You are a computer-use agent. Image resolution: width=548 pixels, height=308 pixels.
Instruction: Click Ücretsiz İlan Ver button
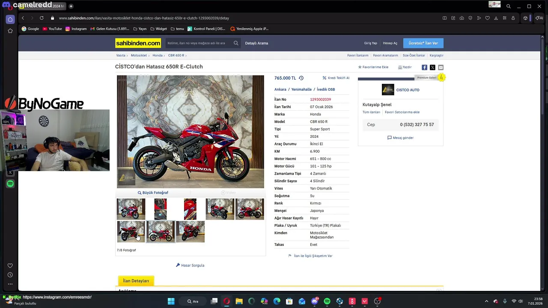(x=423, y=43)
